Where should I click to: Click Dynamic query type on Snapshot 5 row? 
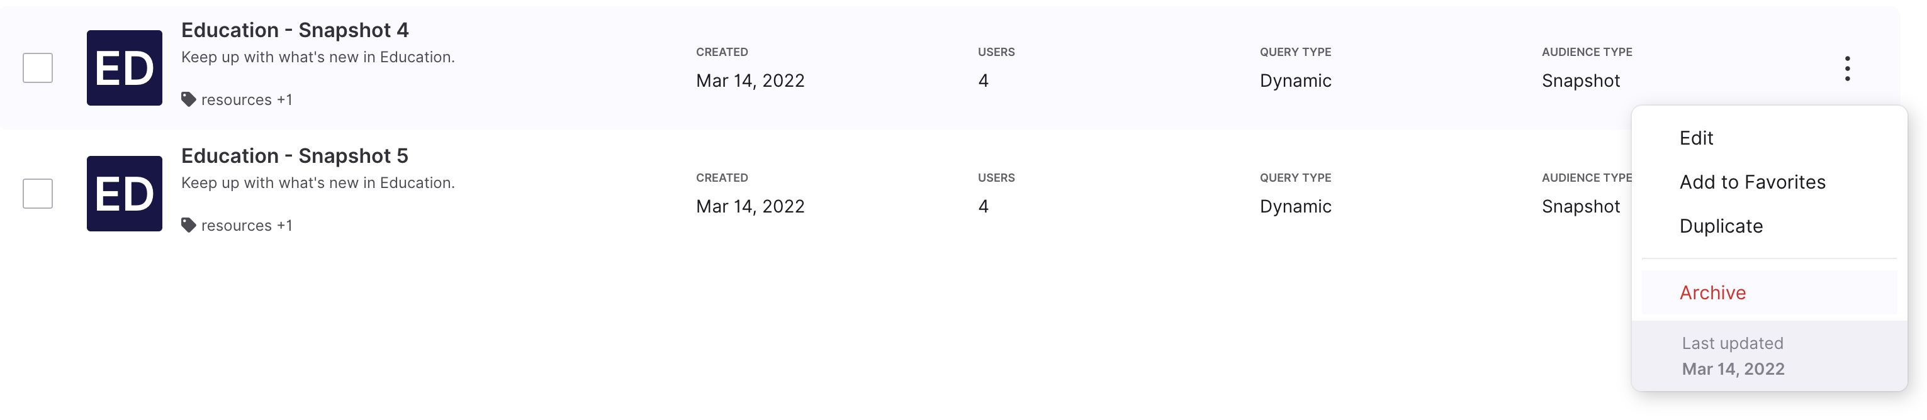point(1296,206)
